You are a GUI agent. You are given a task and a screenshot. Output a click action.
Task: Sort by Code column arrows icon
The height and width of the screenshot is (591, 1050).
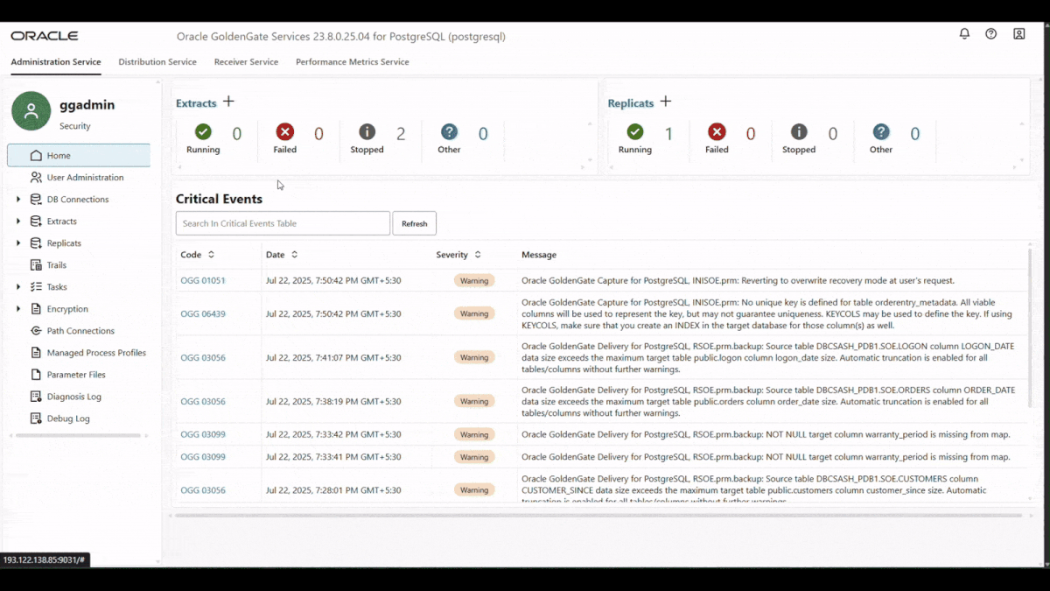click(x=211, y=255)
